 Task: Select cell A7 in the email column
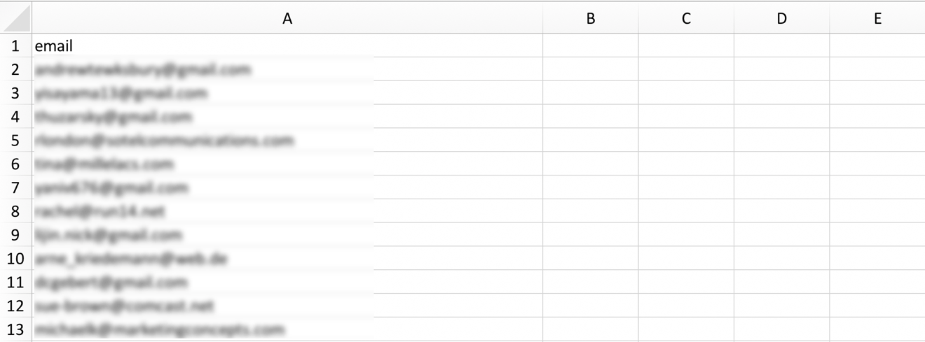(x=287, y=187)
